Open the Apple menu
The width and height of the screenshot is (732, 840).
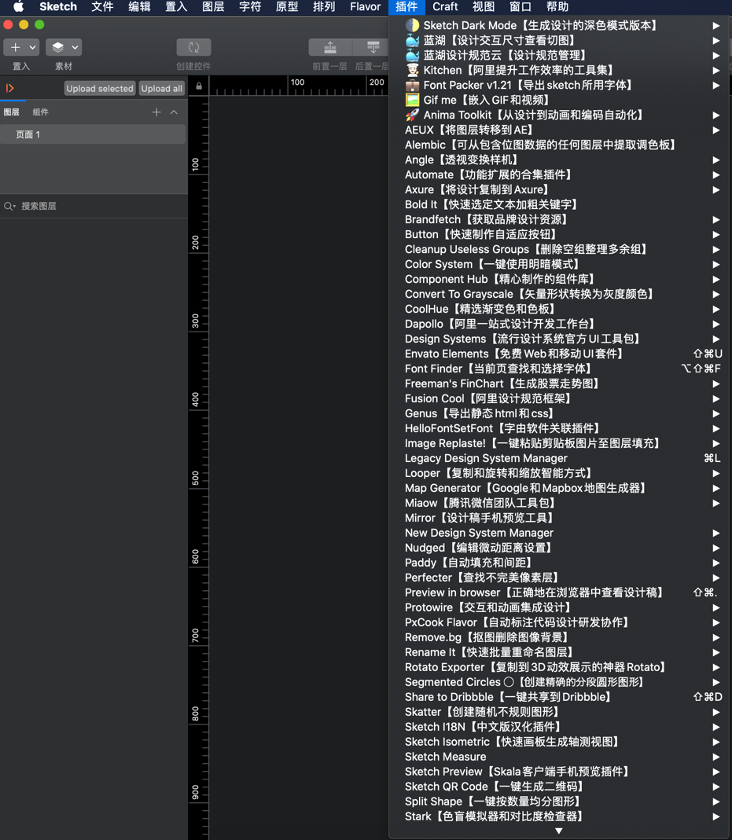pyautogui.click(x=18, y=7)
